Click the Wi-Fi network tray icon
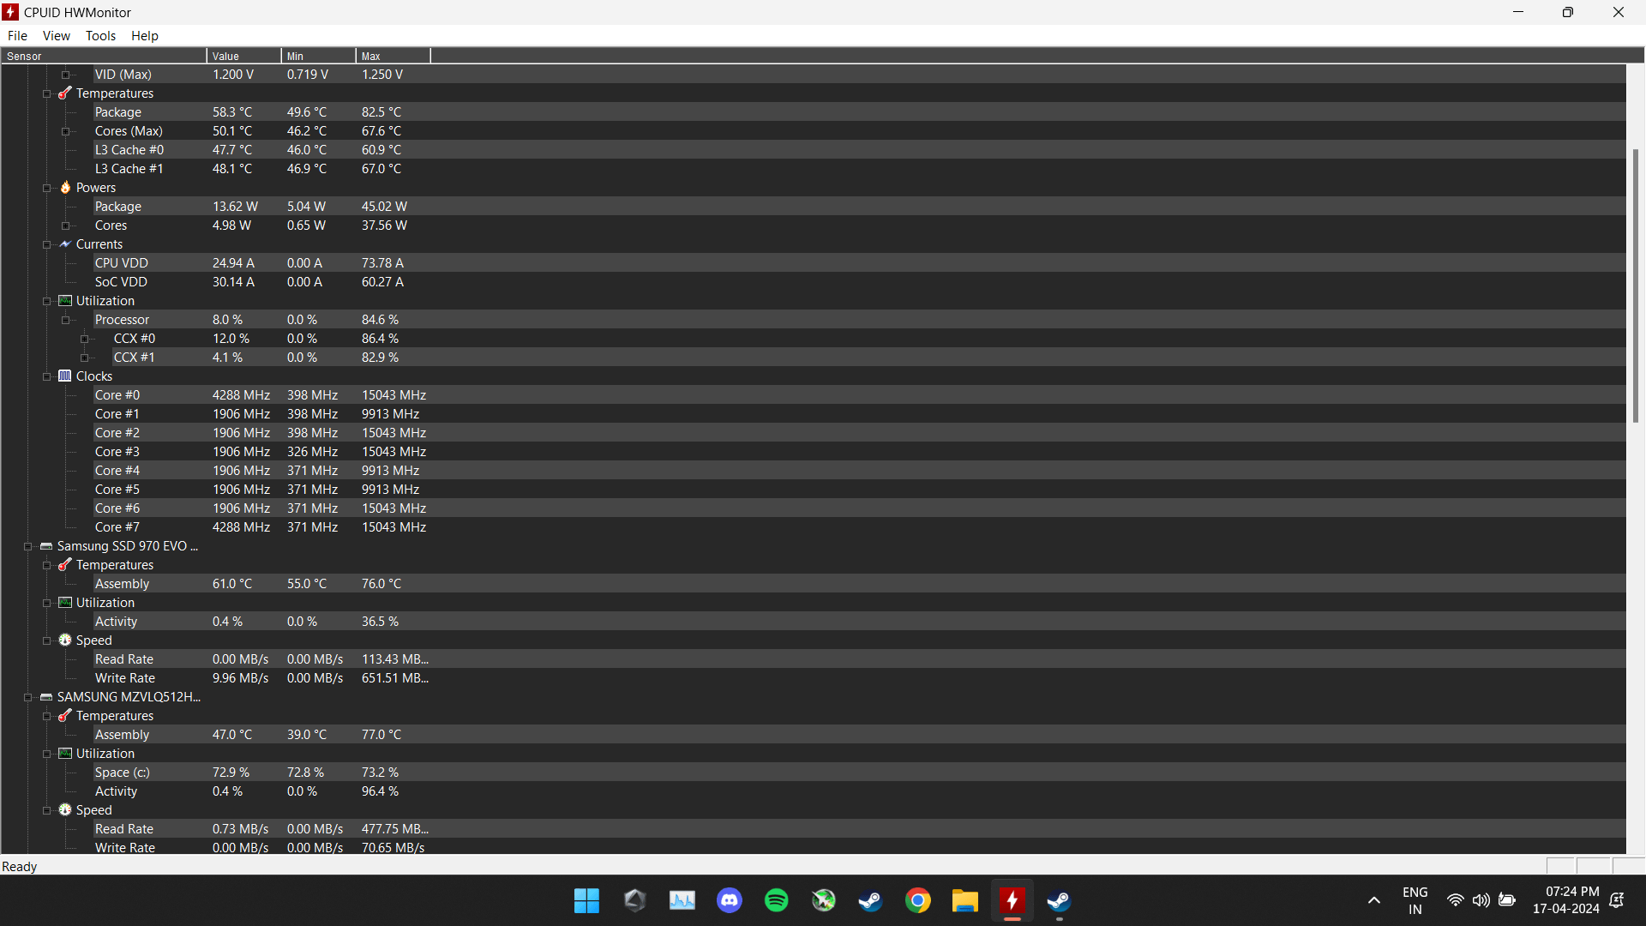Viewport: 1646px width, 926px height. [x=1456, y=900]
